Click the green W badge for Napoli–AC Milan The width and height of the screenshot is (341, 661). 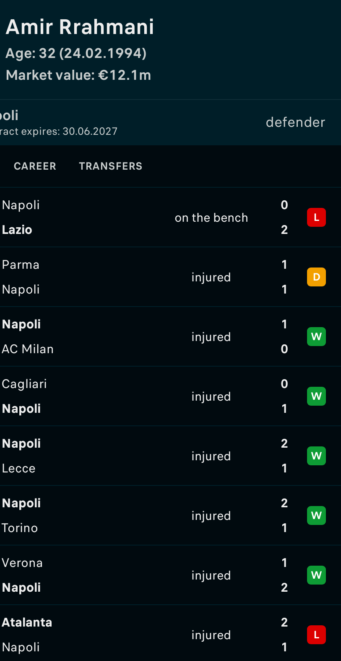point(316,337)
